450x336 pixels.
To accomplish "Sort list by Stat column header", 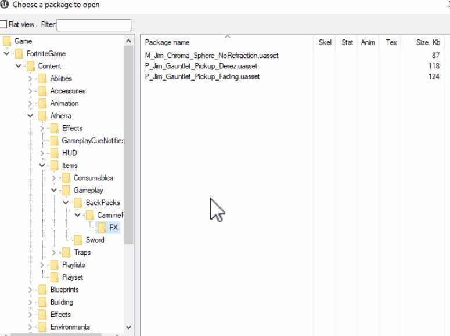I will (x=347, y=43).
